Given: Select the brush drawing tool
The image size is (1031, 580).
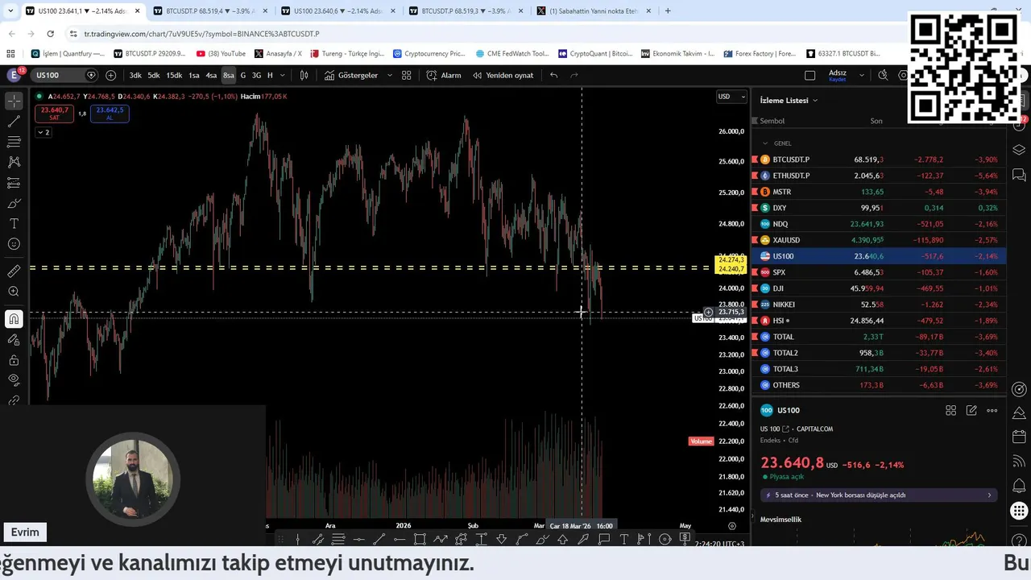Looking at the screenshot, I should click(14, 203).
